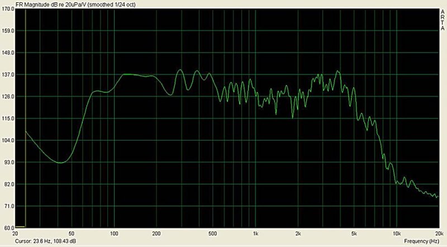Click the 100 Hz frequency axis label
Image resolution: width=447 pixels, height=247 pixels.
pos(114,234)
